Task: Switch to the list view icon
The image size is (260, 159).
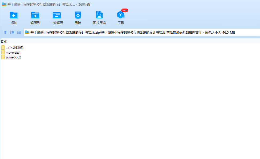Action: [x=19, y=32]
